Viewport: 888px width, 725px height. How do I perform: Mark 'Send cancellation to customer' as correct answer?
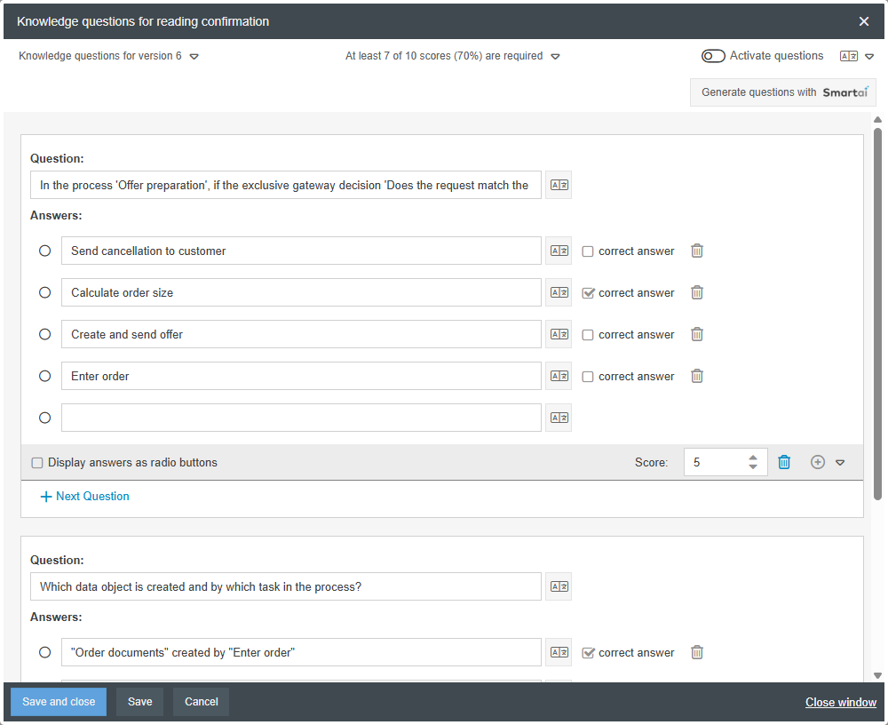(588, 251)
